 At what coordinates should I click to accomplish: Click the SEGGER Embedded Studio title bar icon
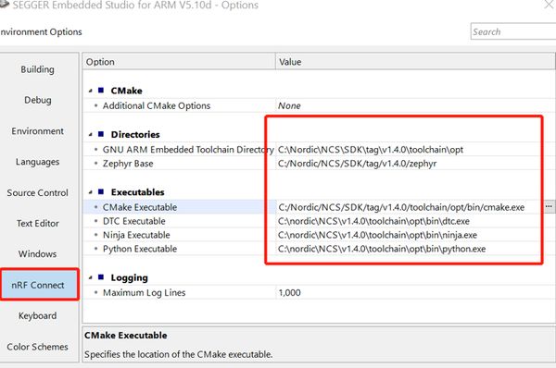click(4, 4)
